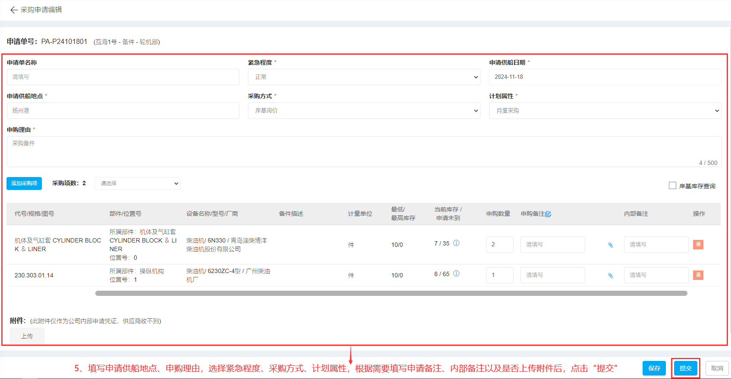
Task: Click the 最低/最高库存 column header
Action: pos(403,214)
